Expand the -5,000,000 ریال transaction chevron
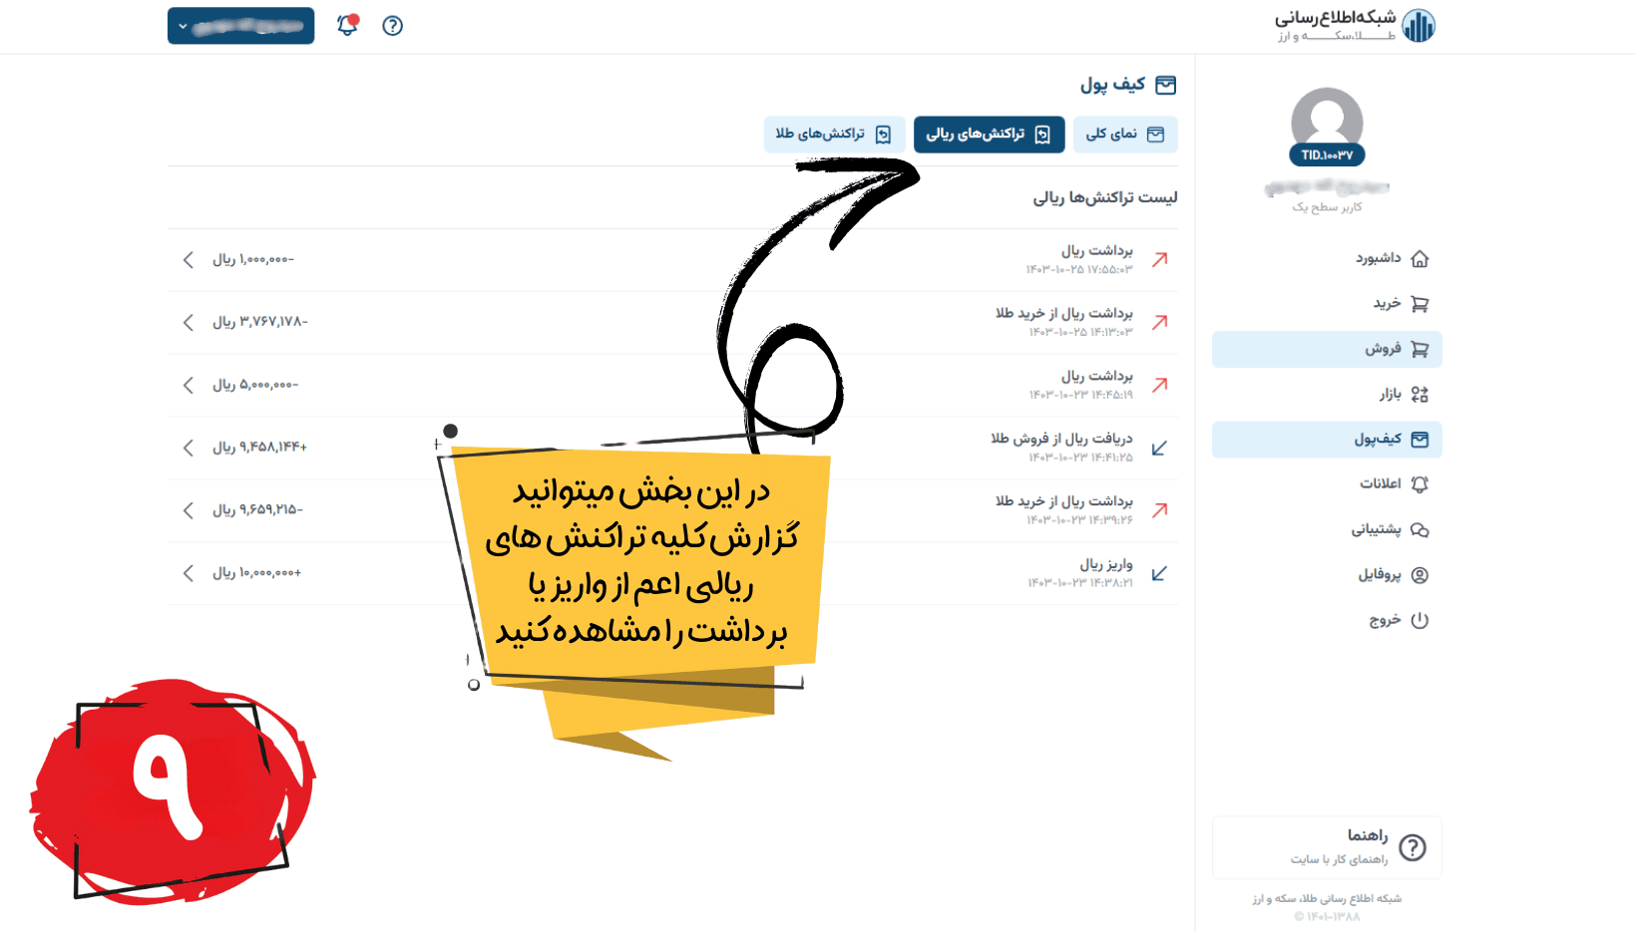This screenshot has height=932, width=1636. pyautogui.click(x=189, y=385)
